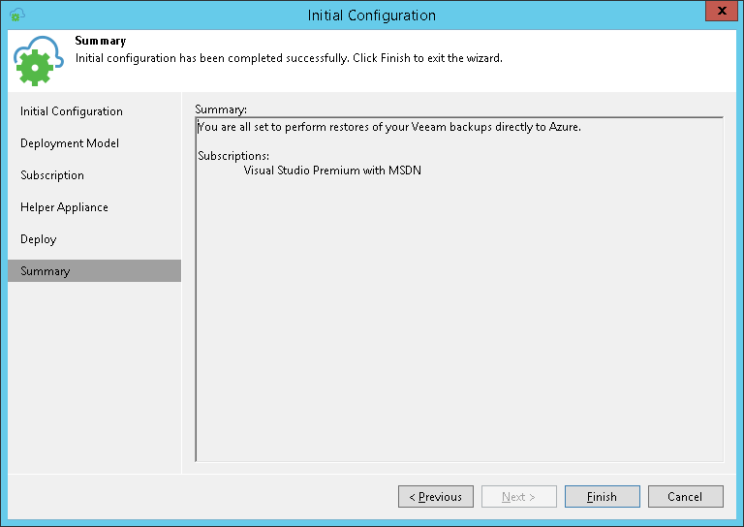Click the Subscriptions label in the summary
744x527 pixels.
(233, 156)
